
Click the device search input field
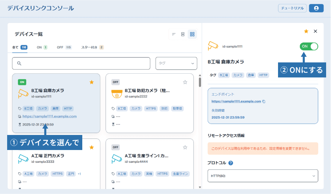[x=81, y=64]
